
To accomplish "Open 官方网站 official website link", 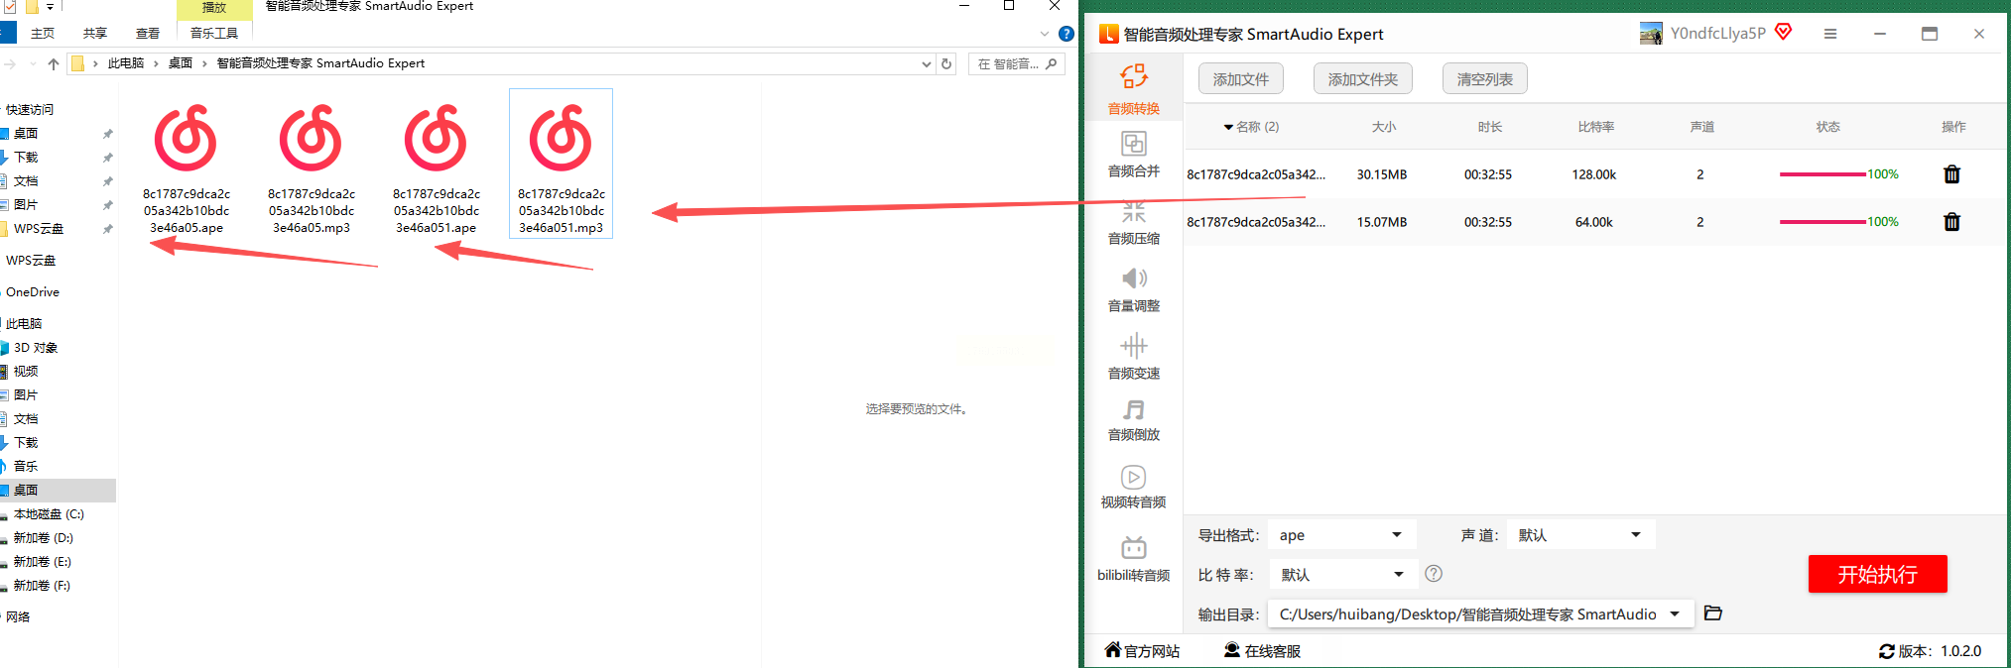I will tap(1142, 651).
